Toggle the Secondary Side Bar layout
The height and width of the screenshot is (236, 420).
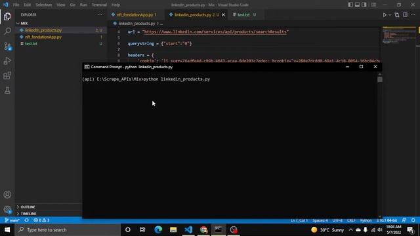coord(364,5)
